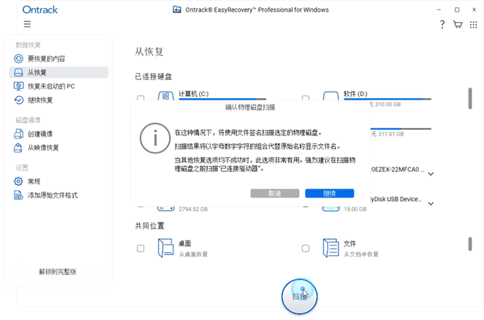This screenshot has width=484, height=320.
Task: Select 从恢复 in sidebar
Action: (x=59, y=73)
